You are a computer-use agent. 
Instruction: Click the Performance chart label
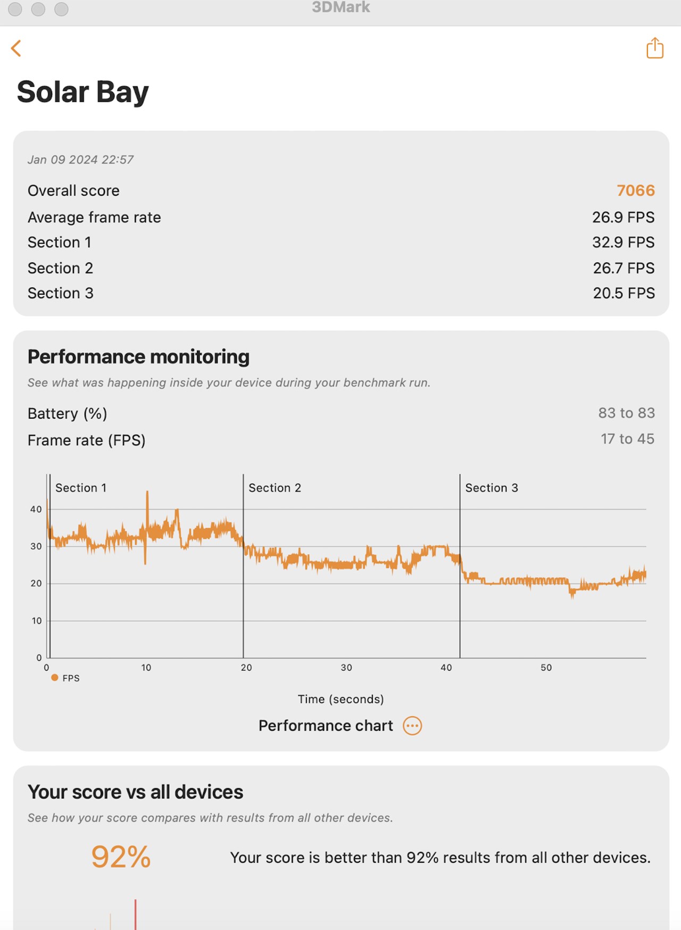(326, 726)
